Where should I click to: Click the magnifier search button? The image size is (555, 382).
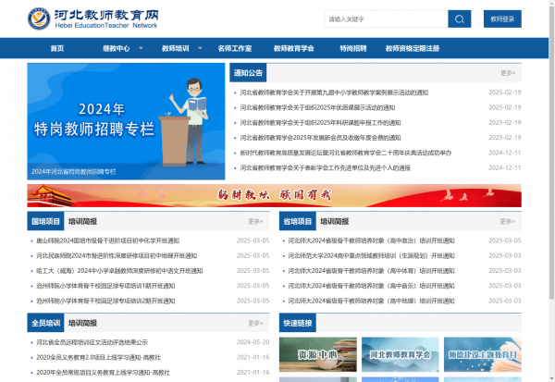click(x=460, y=18)
